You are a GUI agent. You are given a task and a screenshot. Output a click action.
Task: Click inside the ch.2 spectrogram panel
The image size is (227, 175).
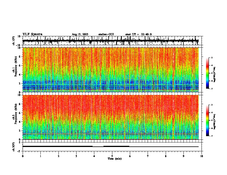point(111,117)
